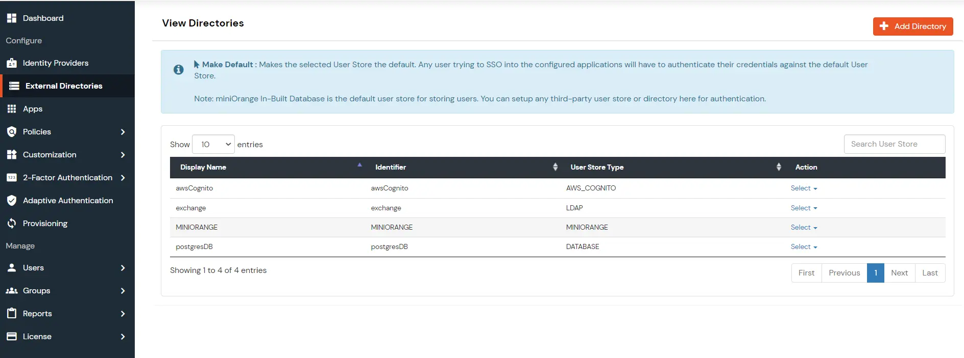
Task: Click the Apps grid icon
Action: [12, 109]
